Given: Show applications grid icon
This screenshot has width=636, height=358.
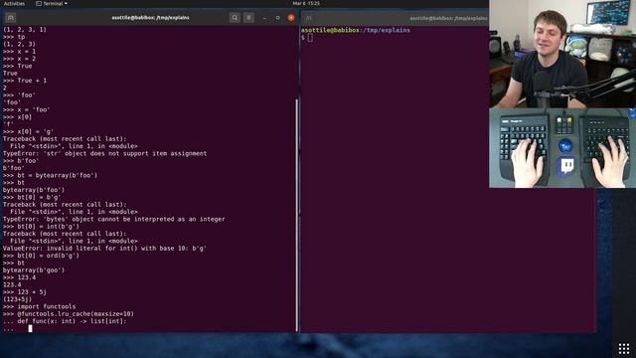Looking at the screenshot, I should tap(624, 348).
